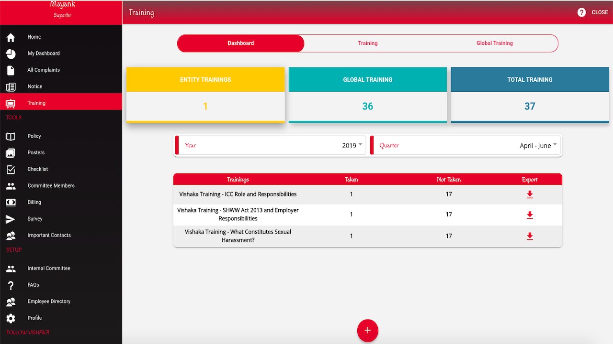Viewport: 613px width, 344px height.
Task: Click the Global Training card showing 36
Action: click(x=368, y=95)
